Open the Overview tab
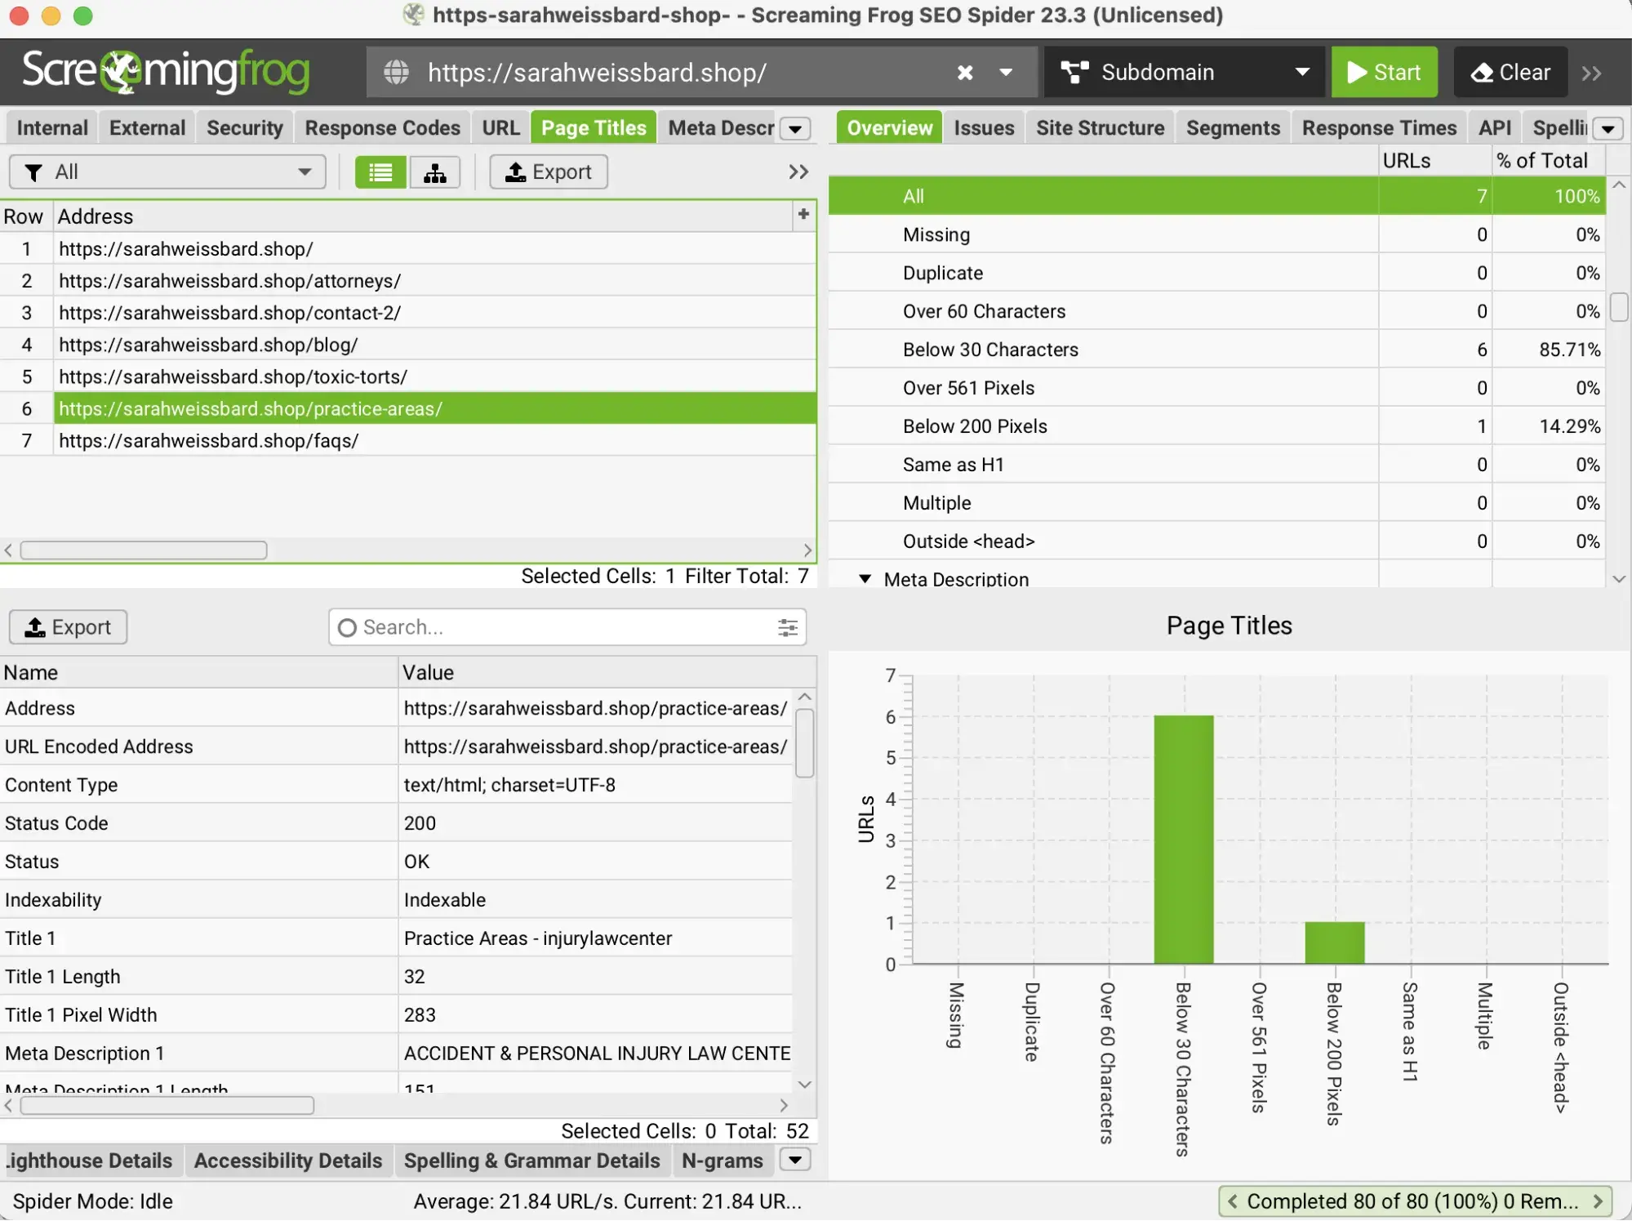 coord(889,128)
